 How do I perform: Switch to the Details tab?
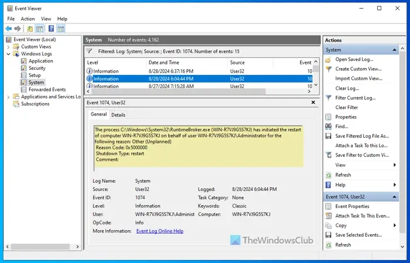(x=118, y=115)
